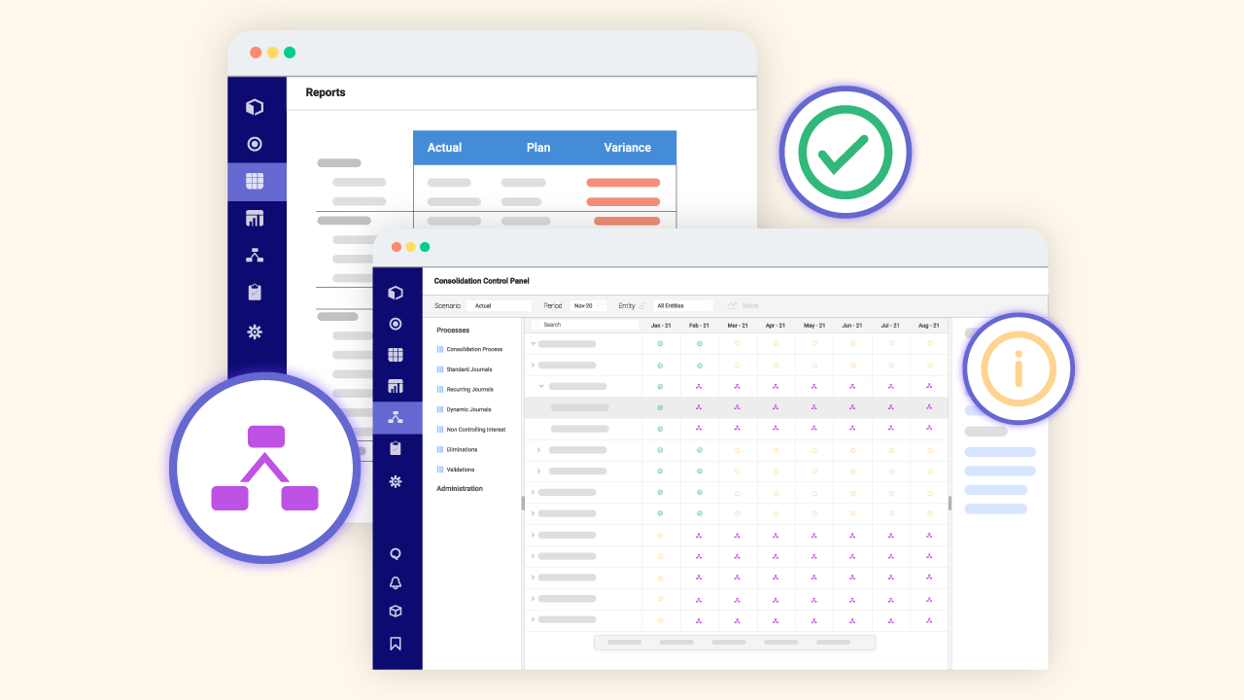Click the Jun - 21 column header
This screenshot has width=1244, height=700.
coord(852,326)
